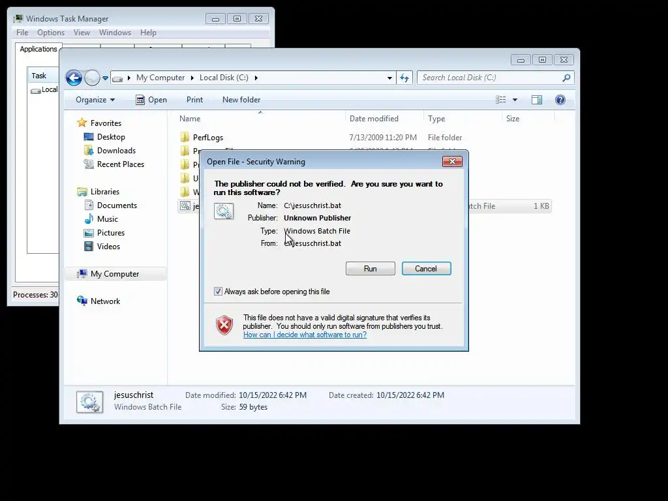Select Documents library in navigation pane
The height and width of the screenshot is (501, 668).
tap(111, 205)
